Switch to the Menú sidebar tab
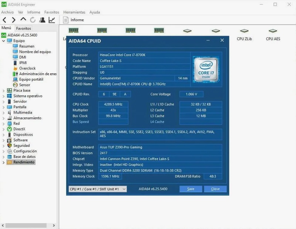This screenshot has height=229, width=296. click(6, 28)
